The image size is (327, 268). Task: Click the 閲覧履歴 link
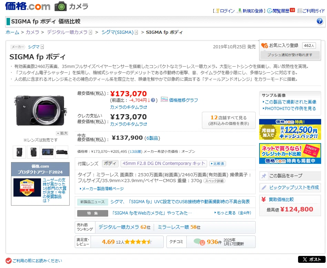[281, 11]
